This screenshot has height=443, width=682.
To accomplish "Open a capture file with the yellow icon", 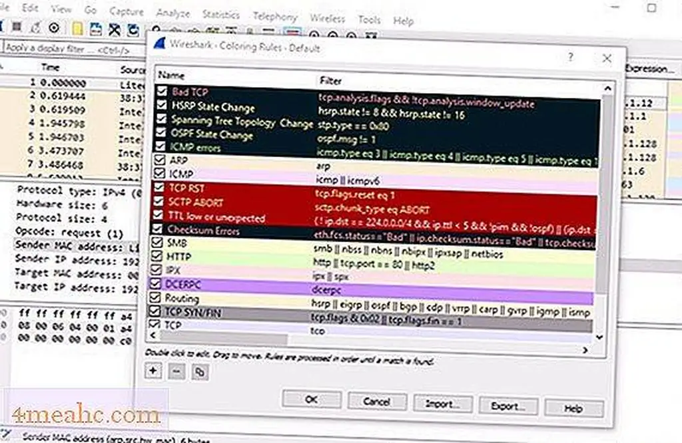I will (77, 29).
